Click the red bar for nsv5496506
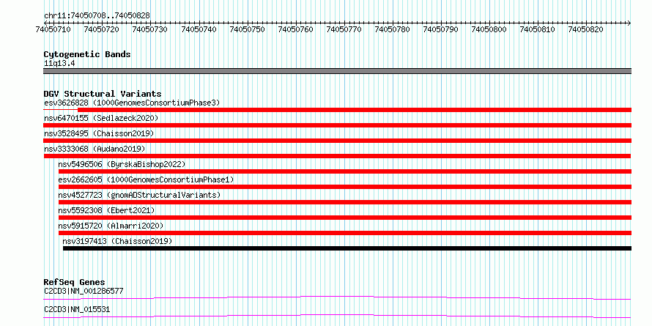The image size is (652, 326). point(345,171)
